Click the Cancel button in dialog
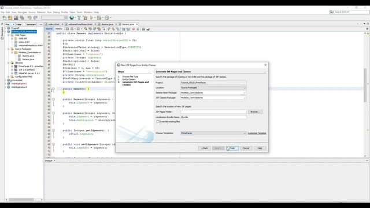This screenshot has width=370, height=208. (x=246, y=148)
